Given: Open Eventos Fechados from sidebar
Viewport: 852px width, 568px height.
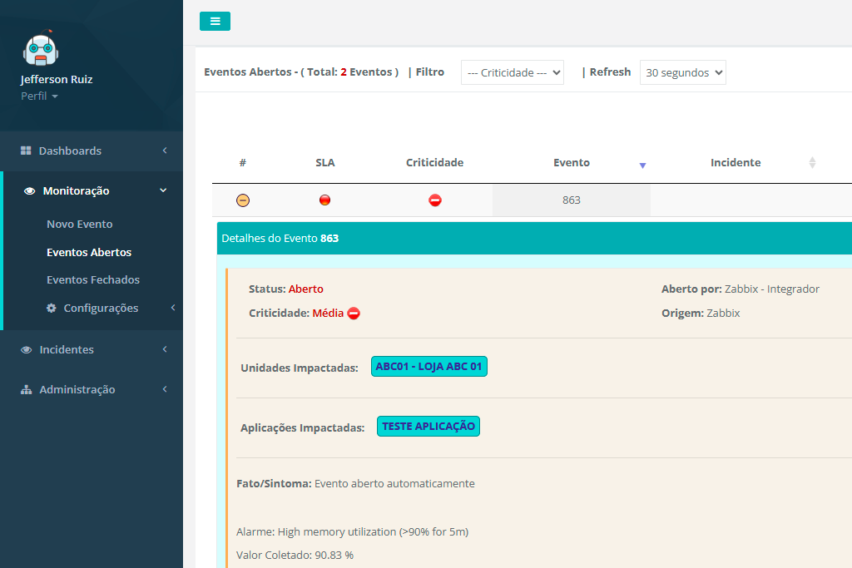Looking at the screenshot, I should coord(92,279).
